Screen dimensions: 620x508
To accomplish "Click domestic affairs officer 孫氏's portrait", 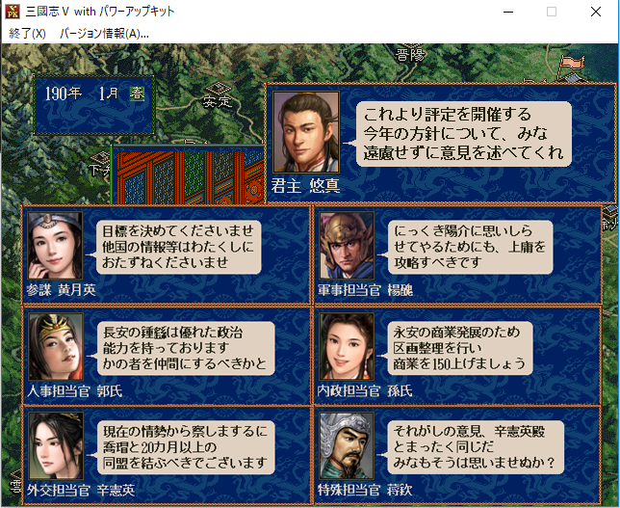I will [347, 347].
